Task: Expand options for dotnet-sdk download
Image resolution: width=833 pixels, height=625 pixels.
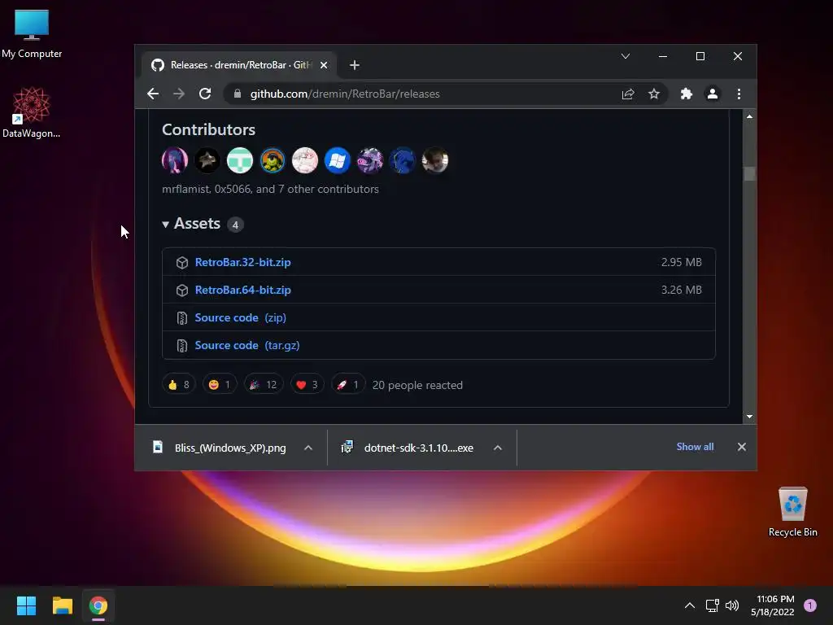Action: coord(498,448)
